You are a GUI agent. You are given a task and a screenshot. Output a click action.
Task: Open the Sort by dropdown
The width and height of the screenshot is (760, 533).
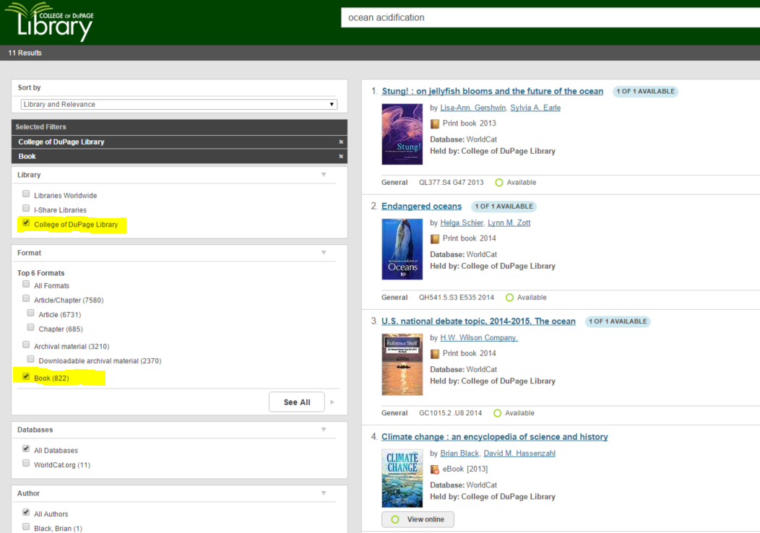coord(178,104)
